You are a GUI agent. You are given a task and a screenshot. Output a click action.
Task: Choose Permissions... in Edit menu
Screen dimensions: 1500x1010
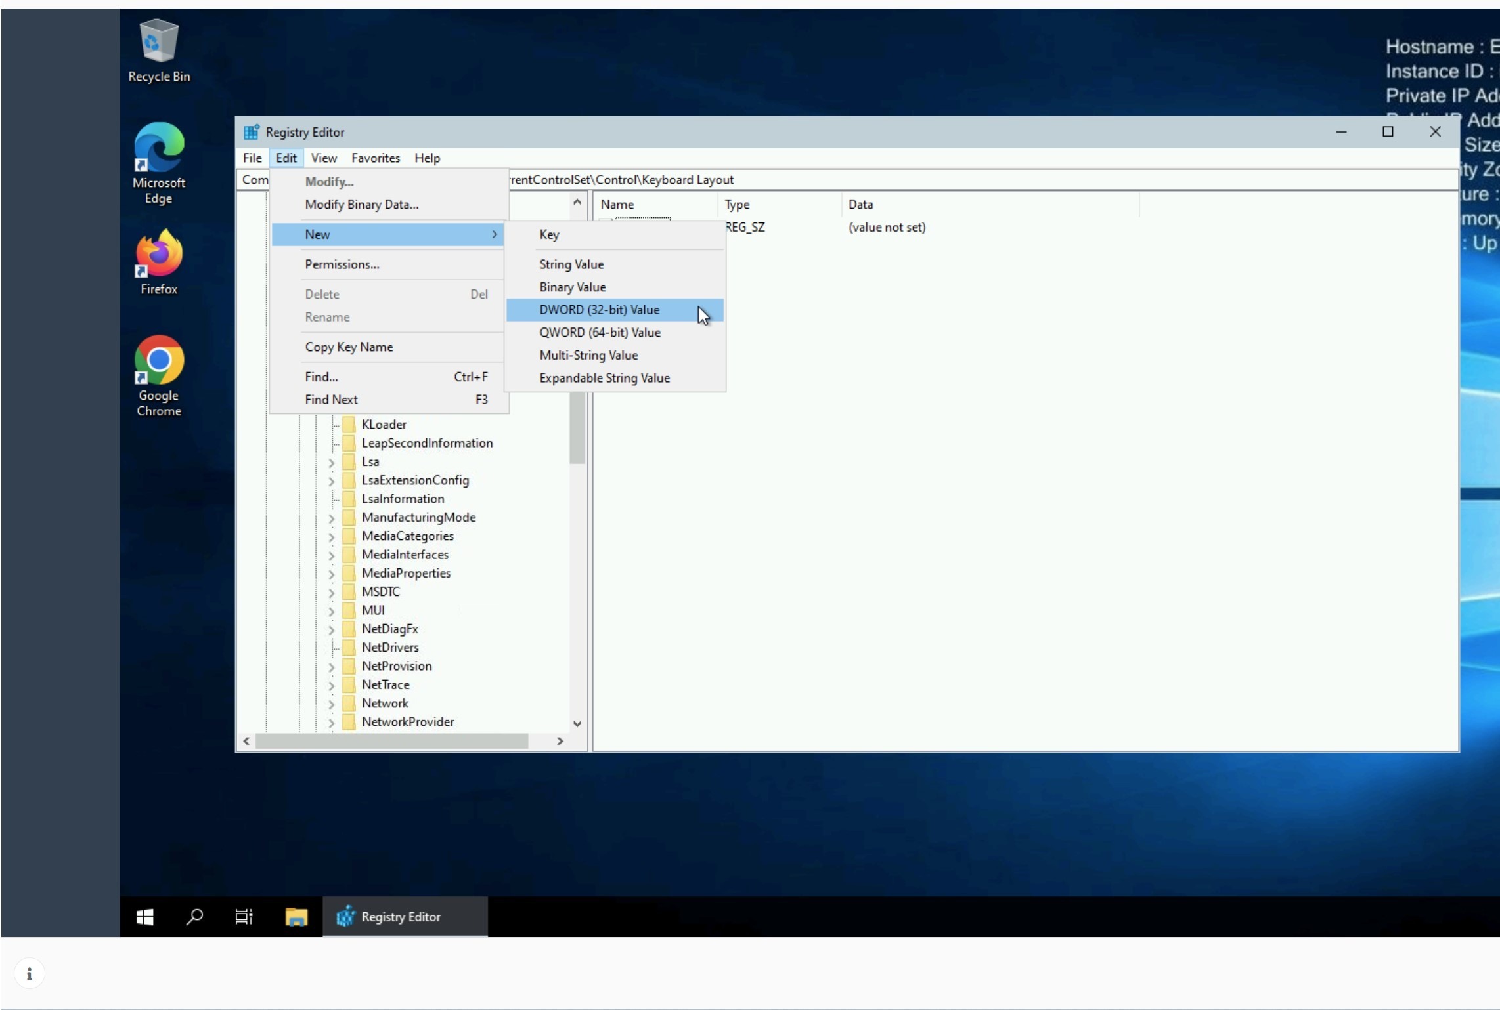tap(388, 264)
